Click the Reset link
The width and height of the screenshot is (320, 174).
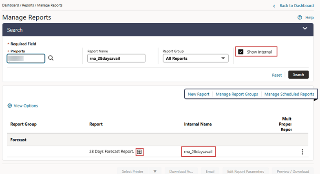277,75
